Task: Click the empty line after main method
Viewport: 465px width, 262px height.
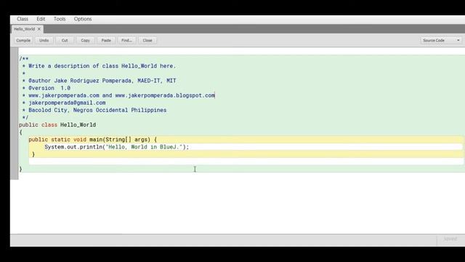Action: (246, 162)
